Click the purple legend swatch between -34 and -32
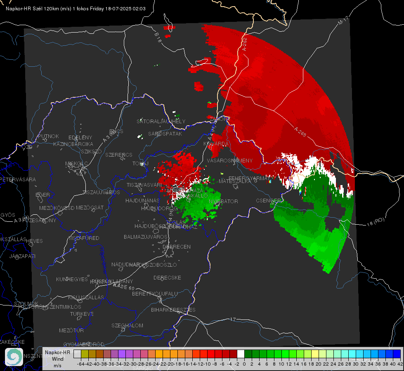The image size is (404, 371). tap(122, 354)
